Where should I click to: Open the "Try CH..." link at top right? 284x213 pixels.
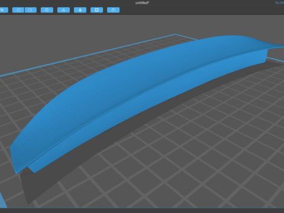tap(280, 3)
